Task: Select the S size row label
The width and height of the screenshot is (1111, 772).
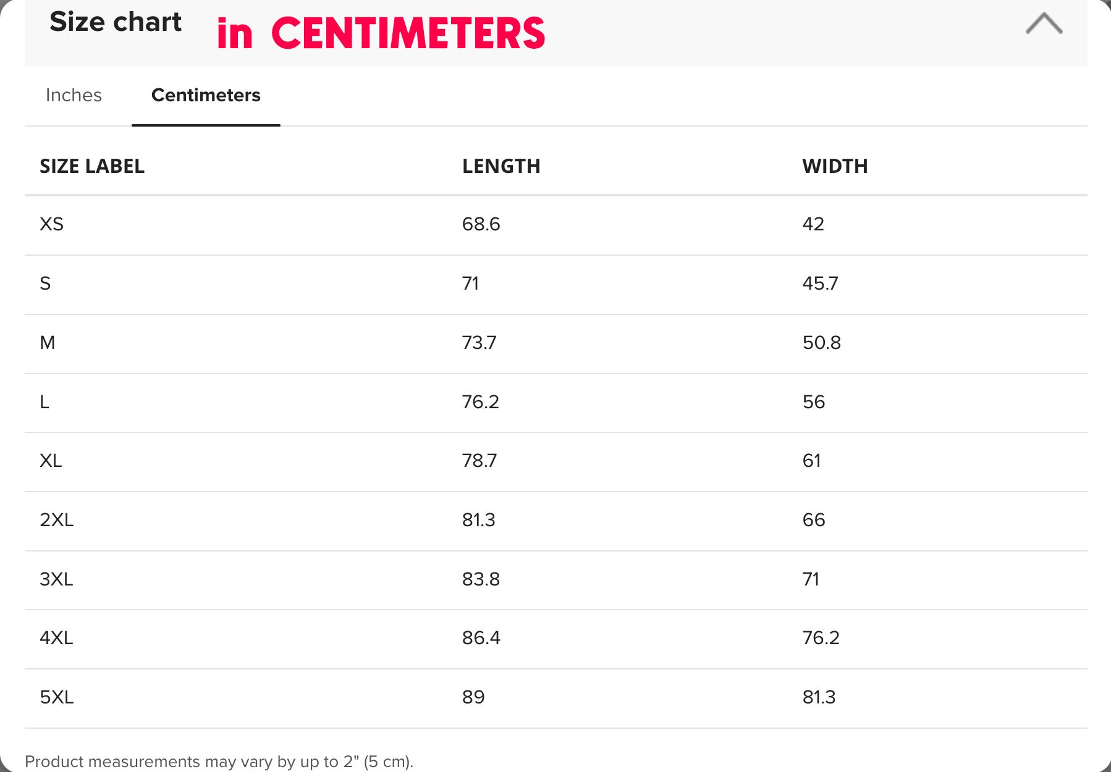Action: coord(45,283)
